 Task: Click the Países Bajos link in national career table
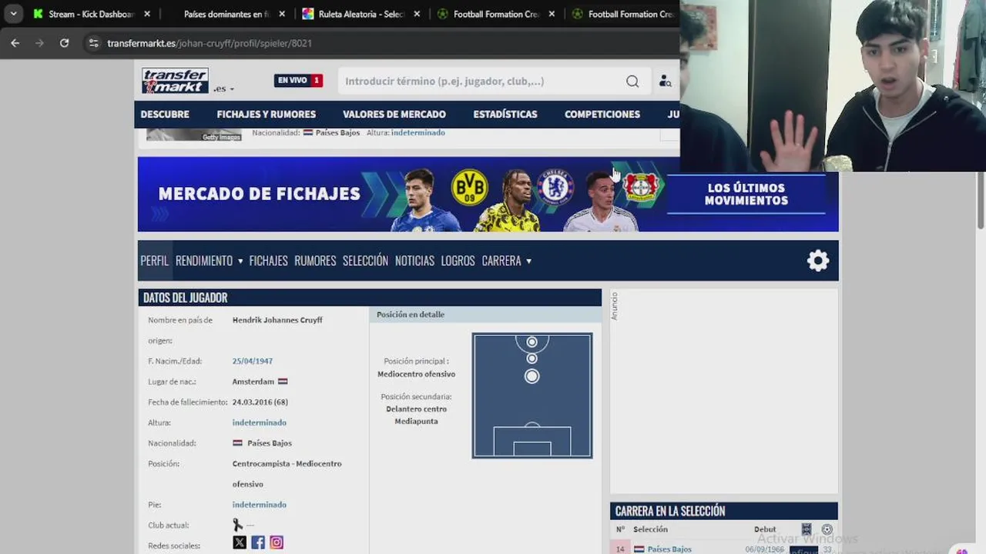tap(669, 549)
